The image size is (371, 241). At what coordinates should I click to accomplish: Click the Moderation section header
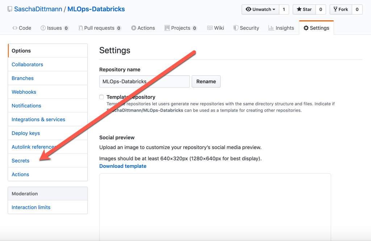pyautogui.click(x=47, y=194)
